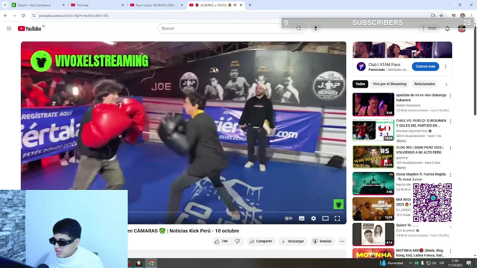The width and height of the screenshot is (477, 268).
Task: Like the video with 749 likes
Action: (221, 241)
